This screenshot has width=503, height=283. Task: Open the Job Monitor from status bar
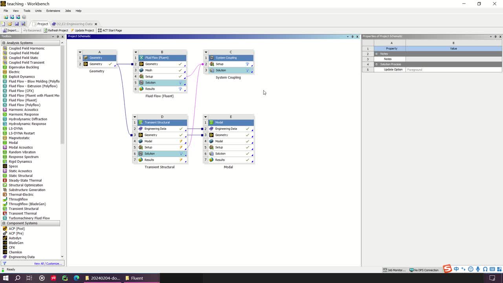(394, 270)
